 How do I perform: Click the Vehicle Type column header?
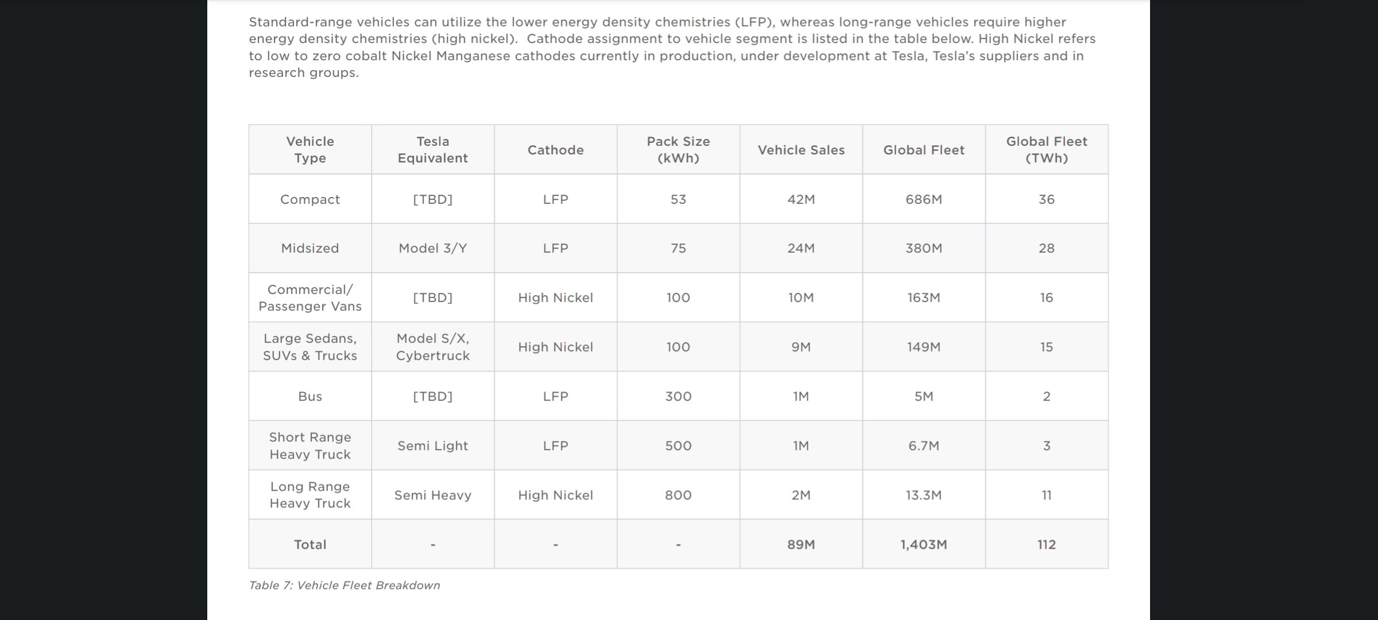click(310, 150)
